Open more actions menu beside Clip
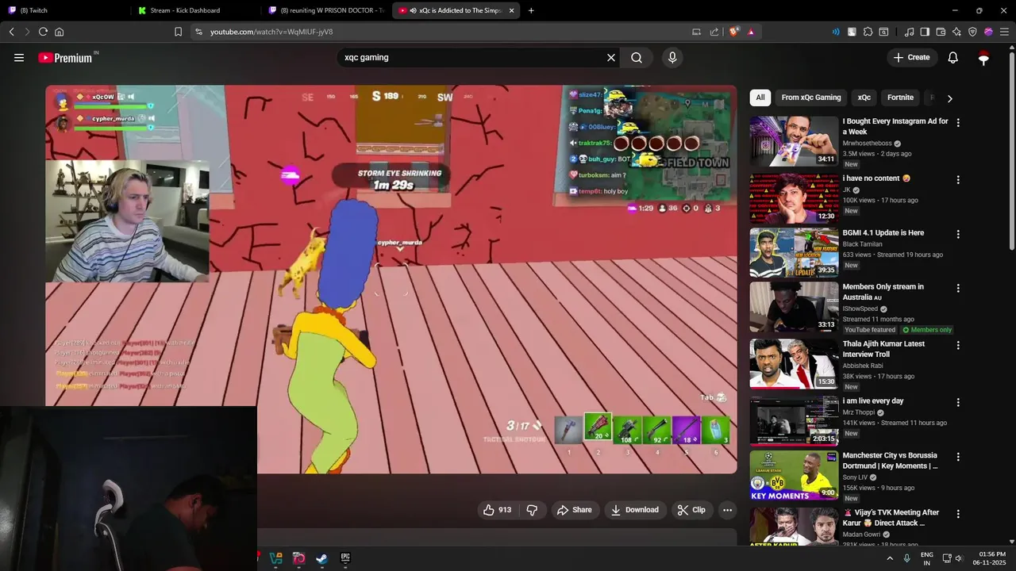1016x571 pixels. point(727,510)
